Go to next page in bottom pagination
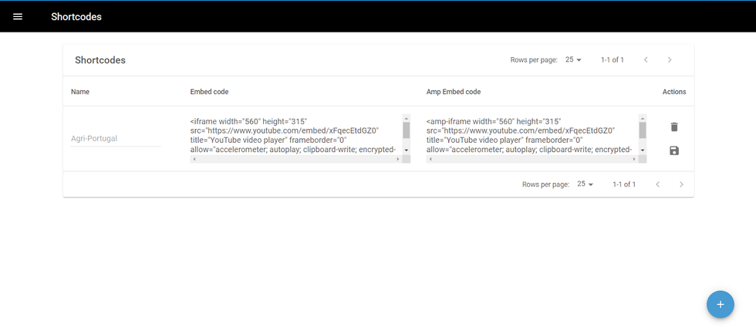The height and width of the screenshot is (328, 756). pyautogui.click(x=681, y=184)
